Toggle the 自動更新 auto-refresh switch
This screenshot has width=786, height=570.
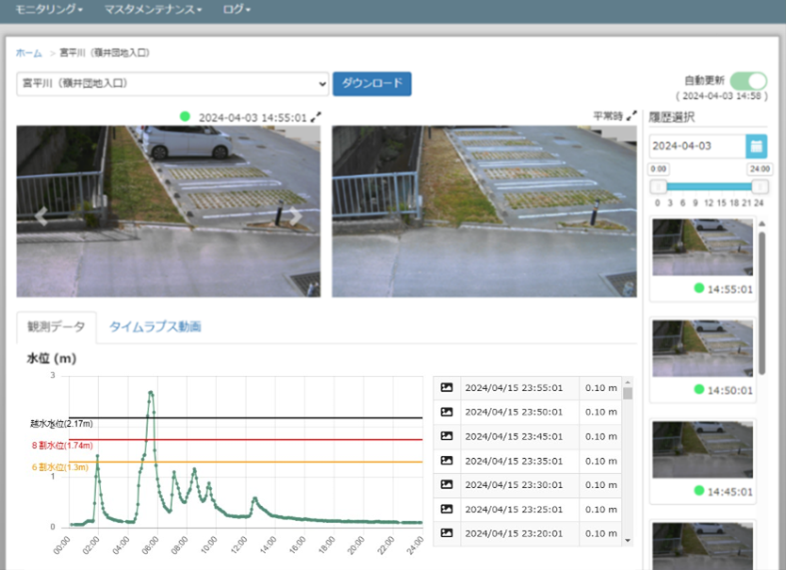coord(748,81)
